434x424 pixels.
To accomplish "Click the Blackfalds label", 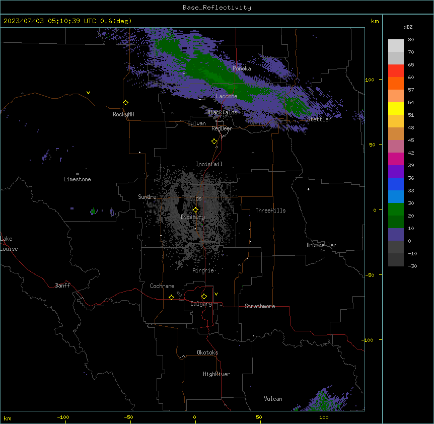I will (222, 112).
